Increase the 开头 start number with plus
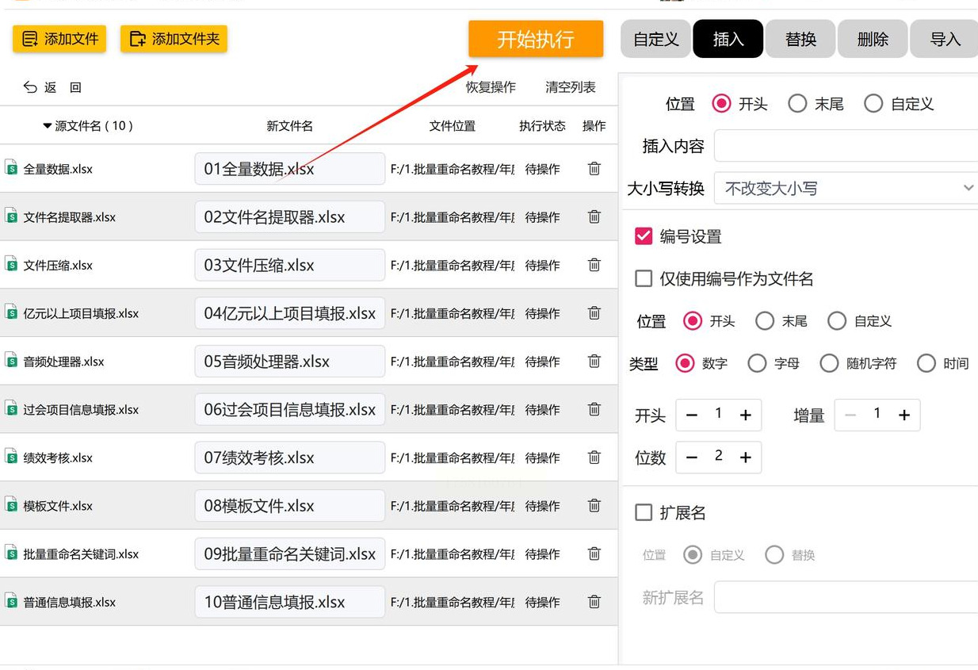 click(745, 415)
